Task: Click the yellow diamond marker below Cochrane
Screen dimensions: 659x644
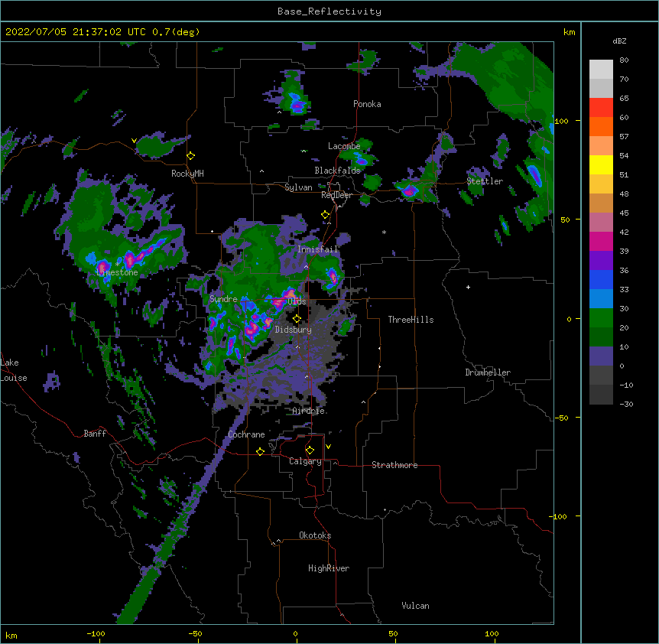Action: 260,451
